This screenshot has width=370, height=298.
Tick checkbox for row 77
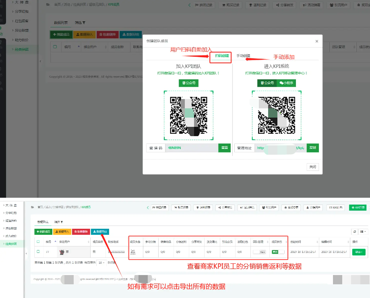pyautogui.click(x=38, y=252)
